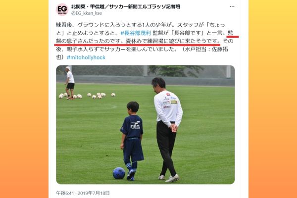Screen dimensions: 297x198
Task: Open the attached soccer field photo
Action: coord(145,125)
